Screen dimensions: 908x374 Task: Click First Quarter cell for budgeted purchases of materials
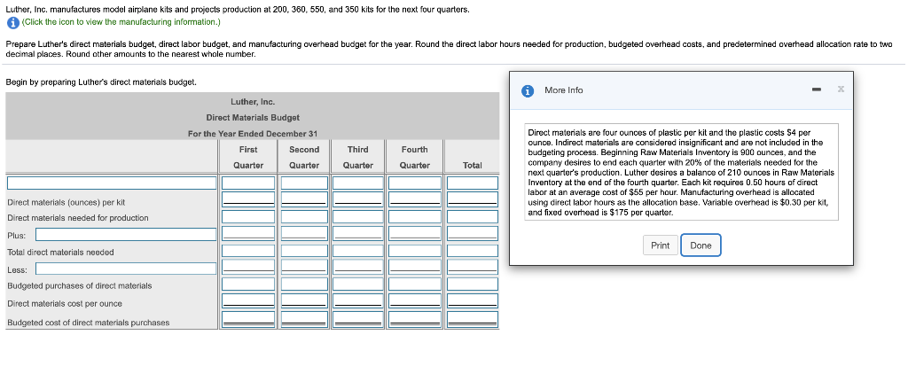(248, 284)
